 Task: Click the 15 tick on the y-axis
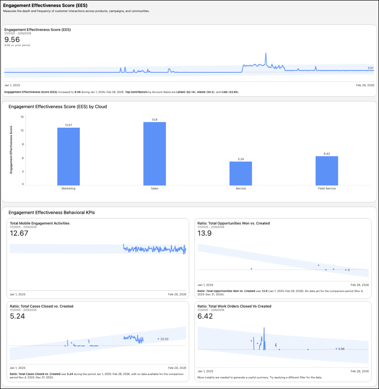[22, 117]
